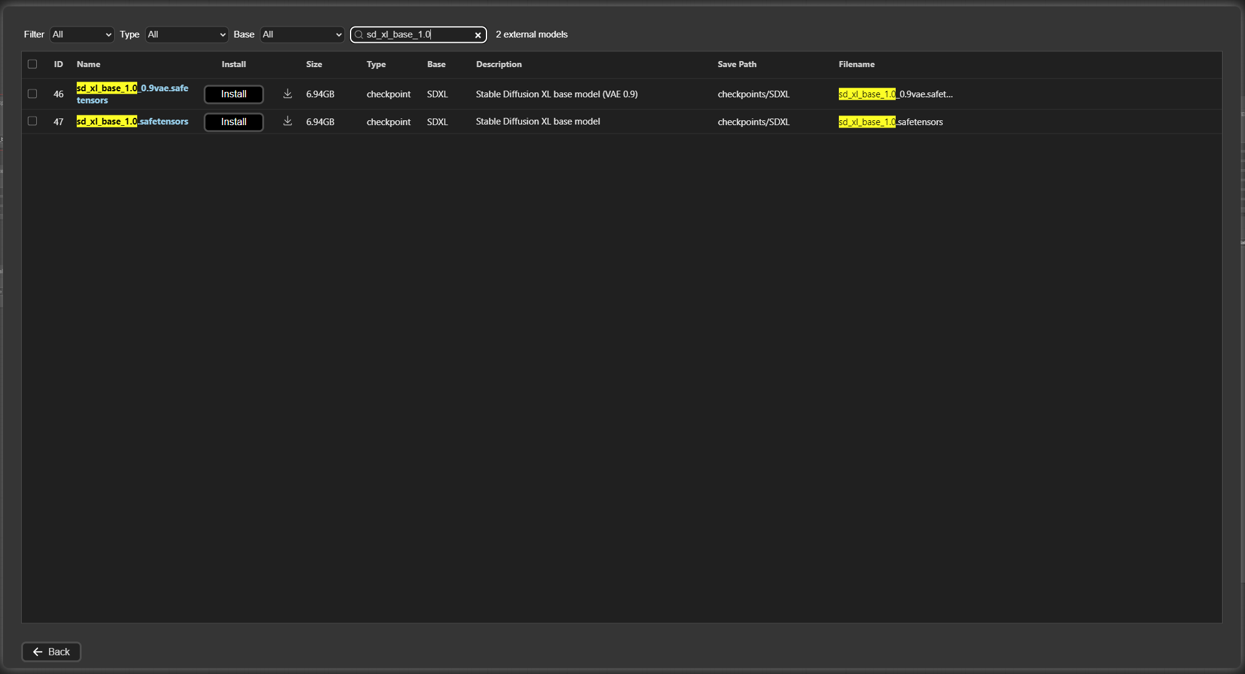This screenshot has width=1245, height=674.
Task: Clear search with the X icon
Action: click(x=478, y=35)
